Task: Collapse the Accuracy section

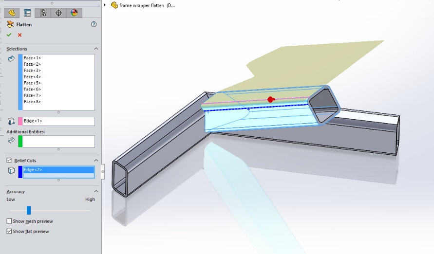Action: coord(96,191)
